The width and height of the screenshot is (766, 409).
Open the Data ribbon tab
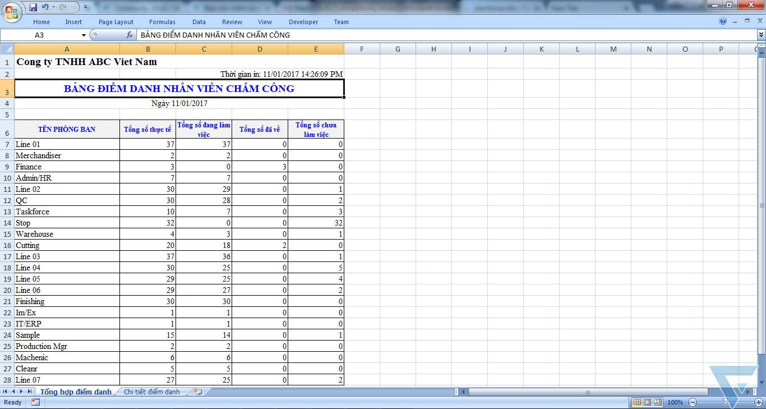(x=199, y=22)
